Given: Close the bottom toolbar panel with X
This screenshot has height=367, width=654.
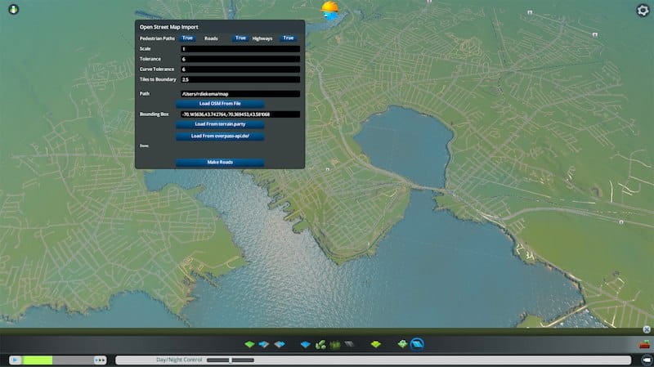Looking at the screenshot, I should 646,329.
